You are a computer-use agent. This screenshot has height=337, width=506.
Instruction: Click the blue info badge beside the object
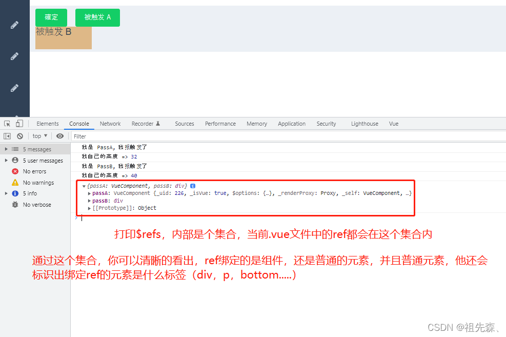(193, 186)
